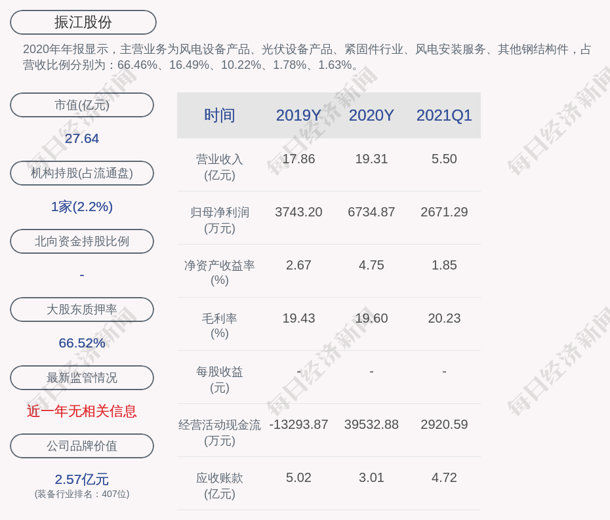Click the pledge rate 66.52%
The image size is (610, 520).
tap(82, 343)
